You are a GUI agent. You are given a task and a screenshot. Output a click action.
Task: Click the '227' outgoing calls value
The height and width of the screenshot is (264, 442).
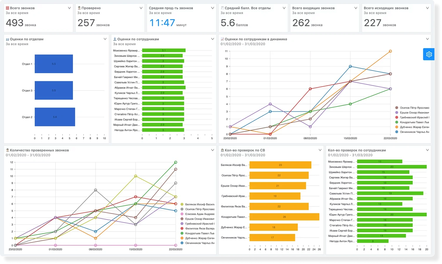(x=373, y=23)
